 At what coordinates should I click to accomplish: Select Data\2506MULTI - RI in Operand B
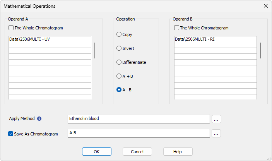pyautogui.click(x=215, y=39)
